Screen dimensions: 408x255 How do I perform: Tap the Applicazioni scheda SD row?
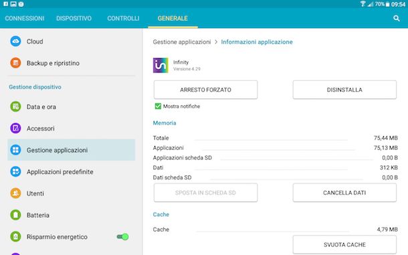276,157
